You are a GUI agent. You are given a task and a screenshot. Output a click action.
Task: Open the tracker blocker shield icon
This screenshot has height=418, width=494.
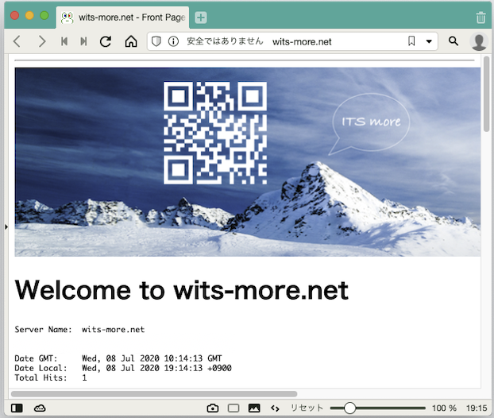coord(156,41)
